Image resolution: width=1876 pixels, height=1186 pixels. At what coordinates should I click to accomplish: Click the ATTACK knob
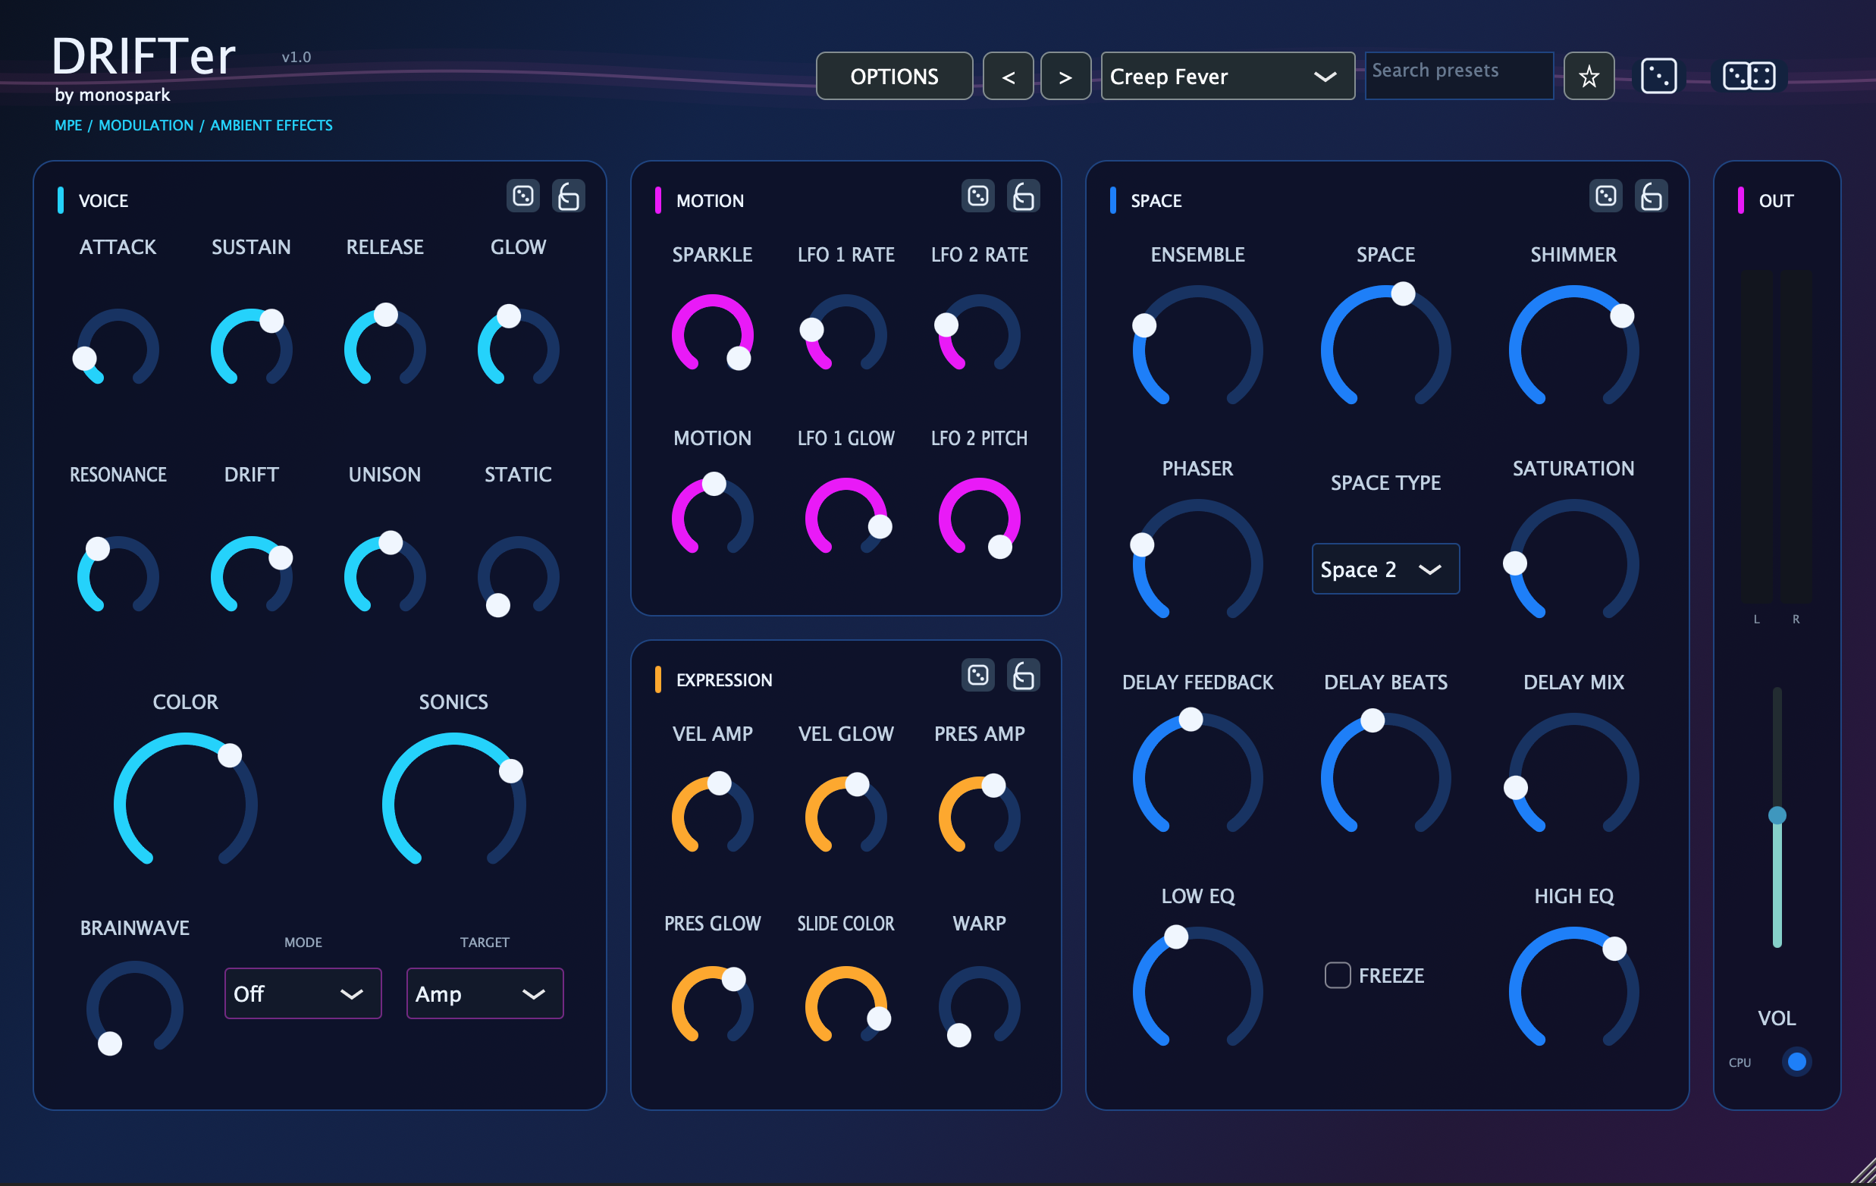(x=118, y=347)
